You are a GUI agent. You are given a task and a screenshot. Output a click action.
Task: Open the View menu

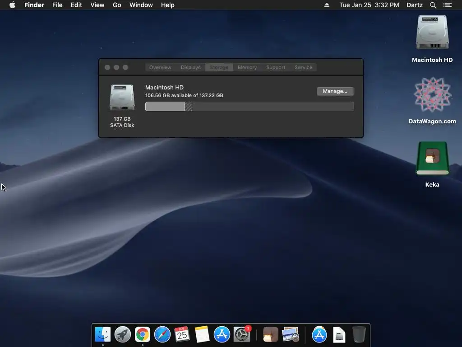97,5
